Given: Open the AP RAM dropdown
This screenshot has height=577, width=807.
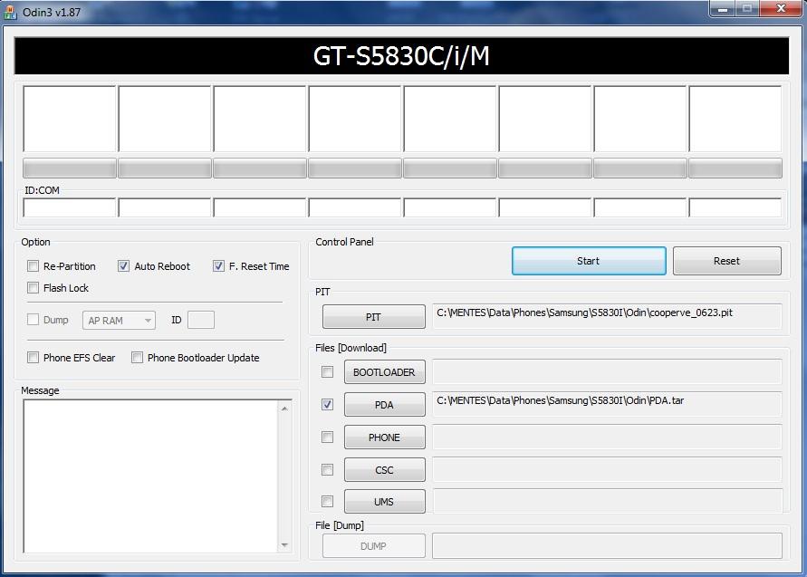Looking at the screenshot, I should click(119, 320).
